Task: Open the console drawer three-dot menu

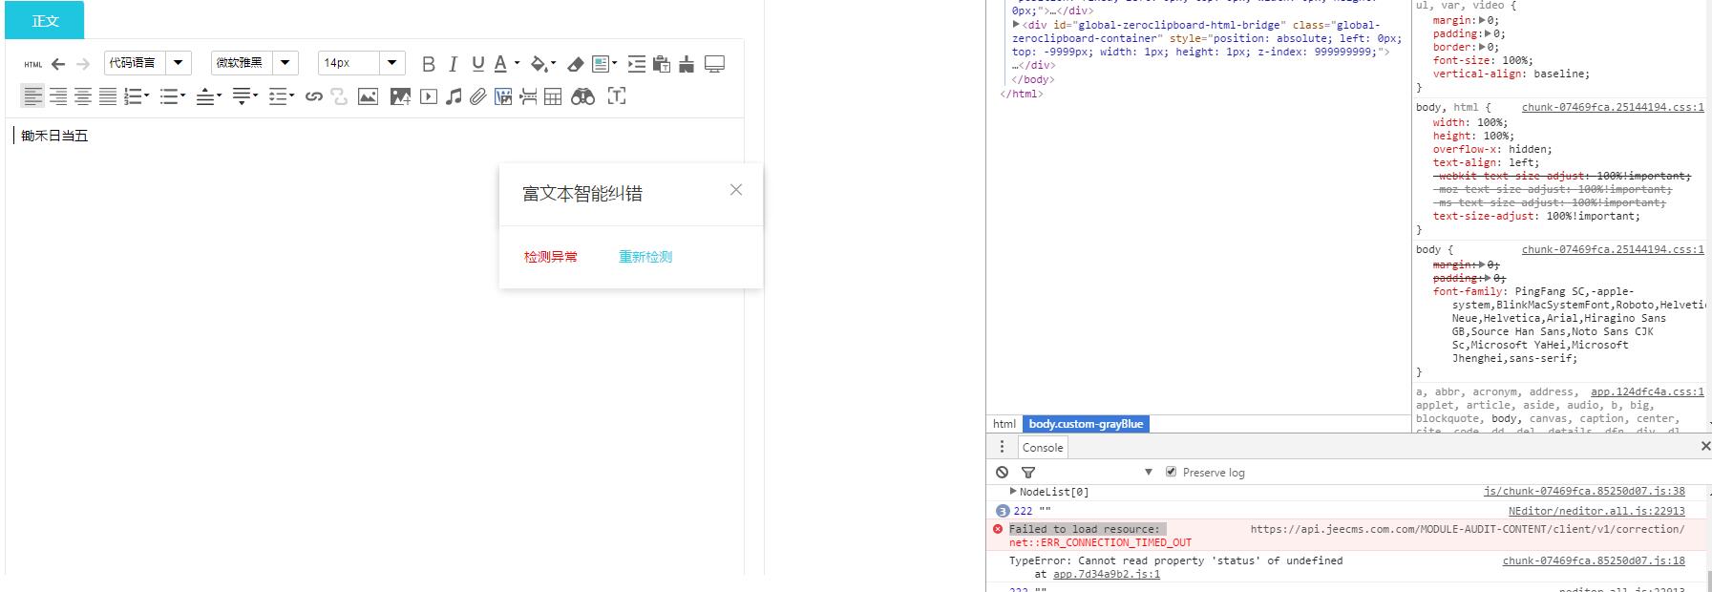Action: [1002, 447]
